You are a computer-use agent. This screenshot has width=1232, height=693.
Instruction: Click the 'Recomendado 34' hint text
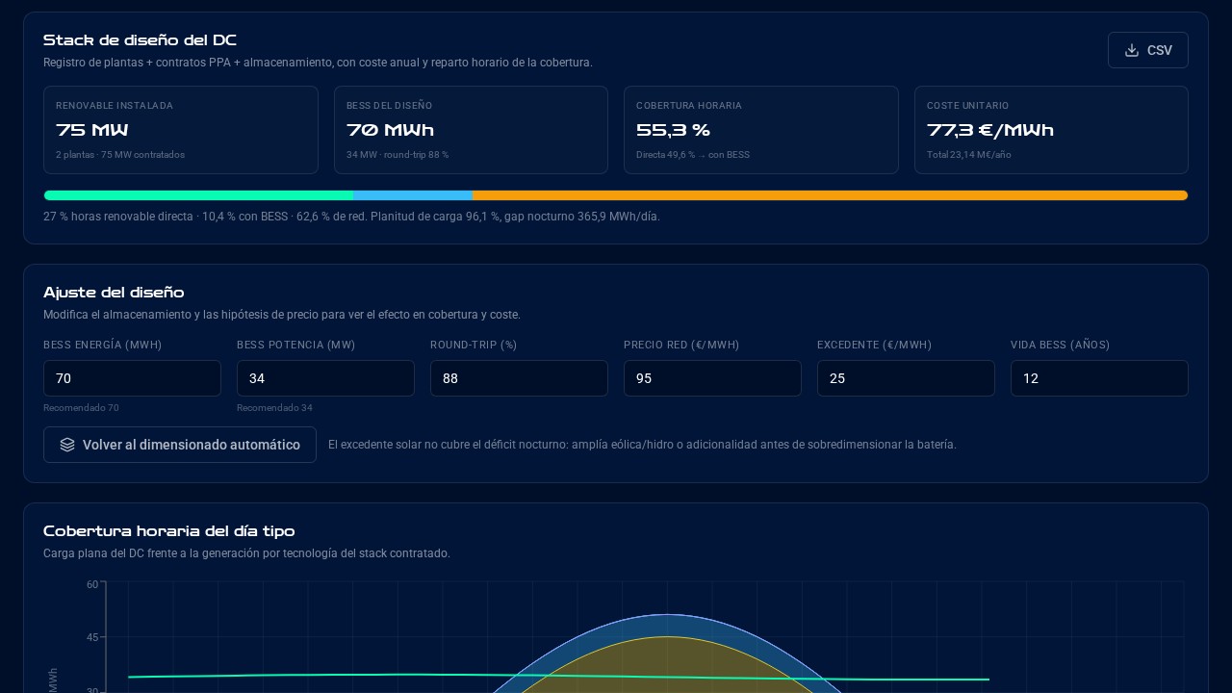point(274,408)
